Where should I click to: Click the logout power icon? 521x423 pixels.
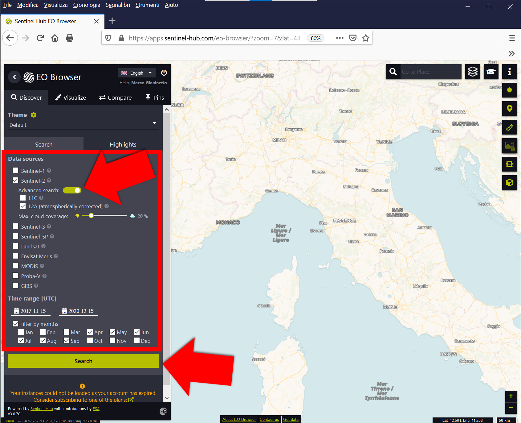click(164, 73)
